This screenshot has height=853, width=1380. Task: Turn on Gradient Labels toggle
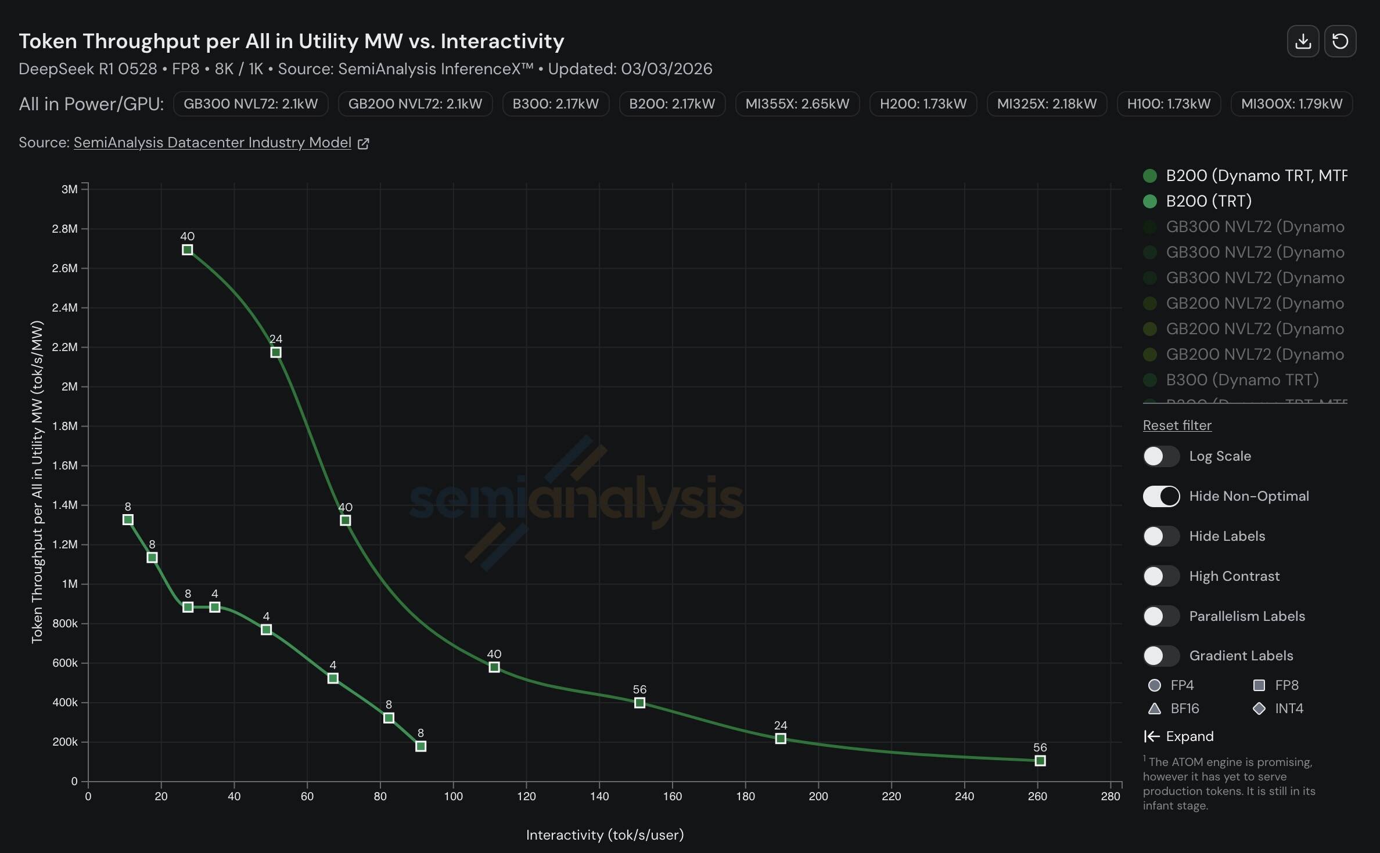click(1161, 656)
